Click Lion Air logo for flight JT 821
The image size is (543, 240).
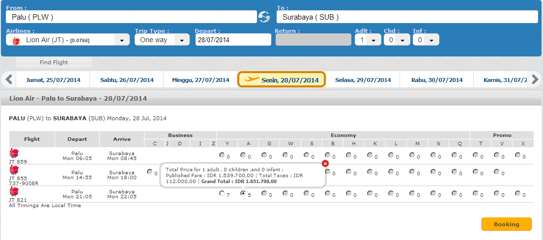click(14, 191)
